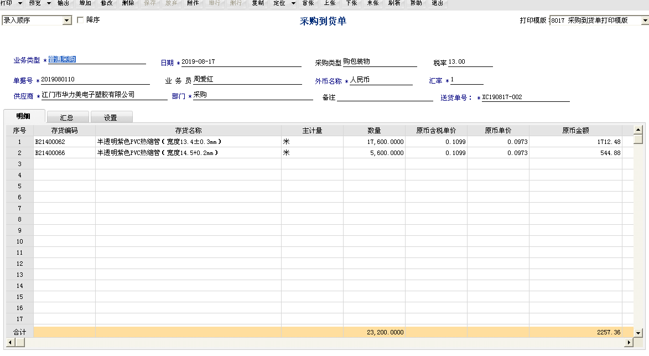Expand the 预览 dropdown arrow
The height and width of the screenshot is (356, 649).
pyautogui.click(x=49, y=3)
